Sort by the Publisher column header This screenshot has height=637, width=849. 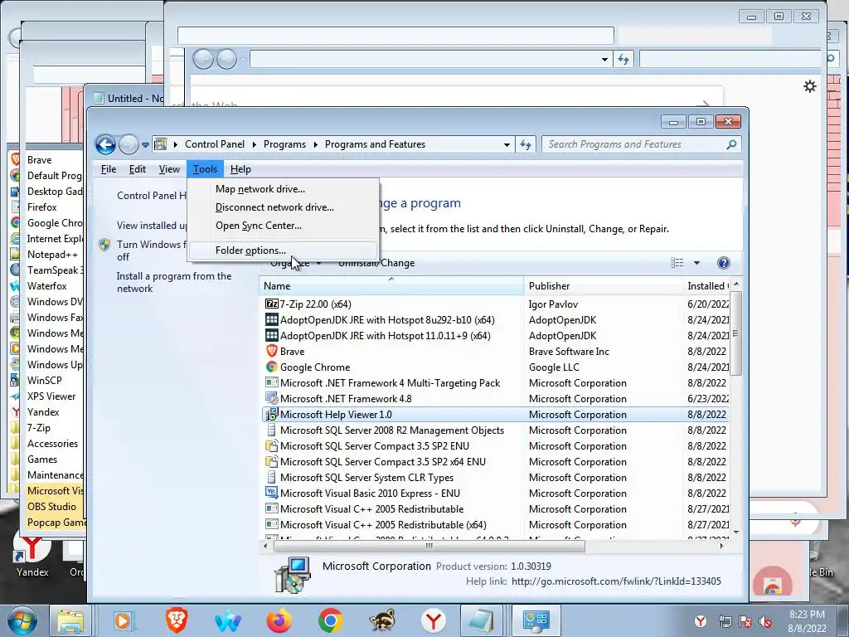click(604, 286)
